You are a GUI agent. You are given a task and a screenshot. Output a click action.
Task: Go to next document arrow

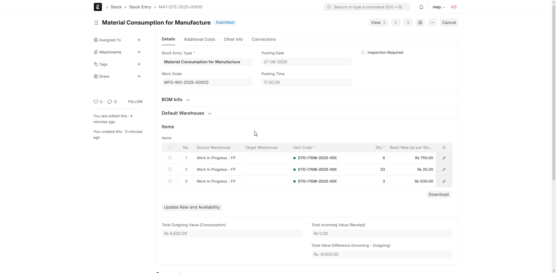tap(408, 23)
